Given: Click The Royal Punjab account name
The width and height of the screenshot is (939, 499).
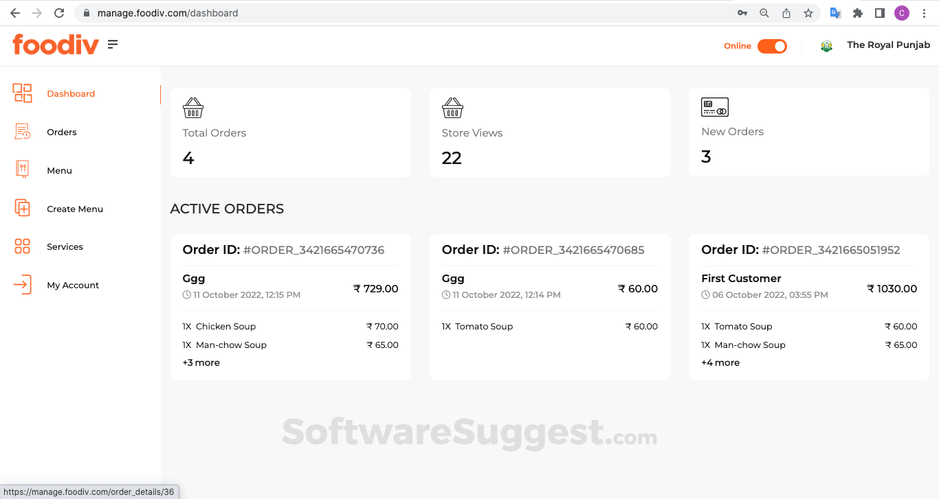Looking at the screenshot, I should (888, 45).
